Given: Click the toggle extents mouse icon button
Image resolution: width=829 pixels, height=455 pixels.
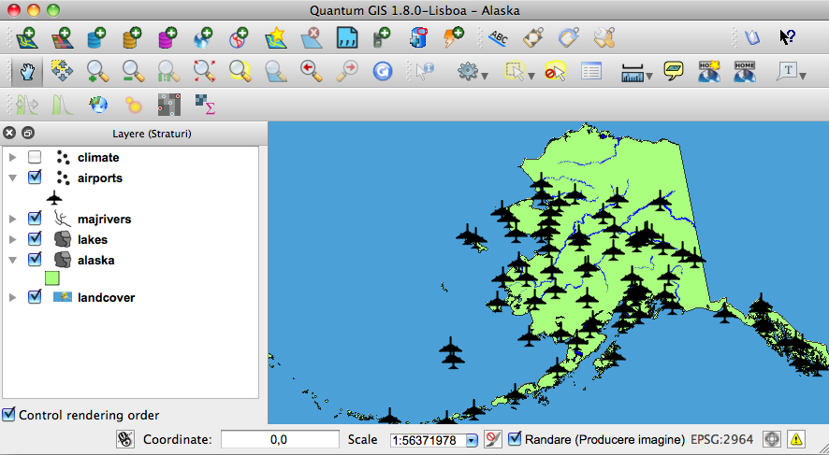Looking at the screenshot, I should click(x=125, y=439).
